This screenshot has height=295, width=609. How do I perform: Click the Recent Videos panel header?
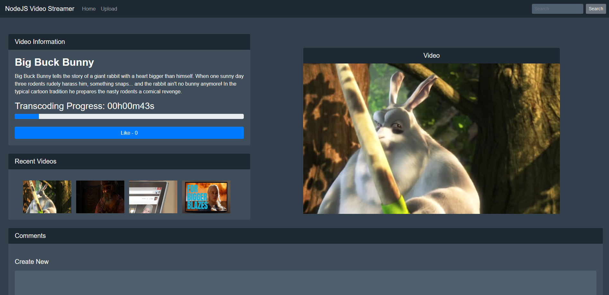[x=129, y=161]
